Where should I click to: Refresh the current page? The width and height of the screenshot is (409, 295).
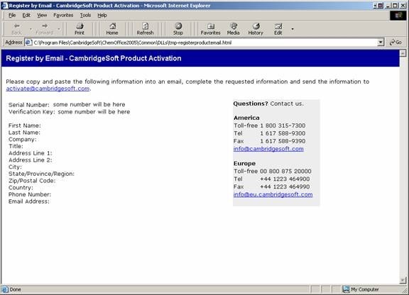point(145,28)
